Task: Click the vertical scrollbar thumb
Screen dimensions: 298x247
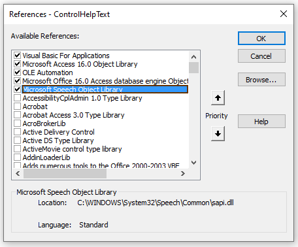Action: tap(193, 68)
